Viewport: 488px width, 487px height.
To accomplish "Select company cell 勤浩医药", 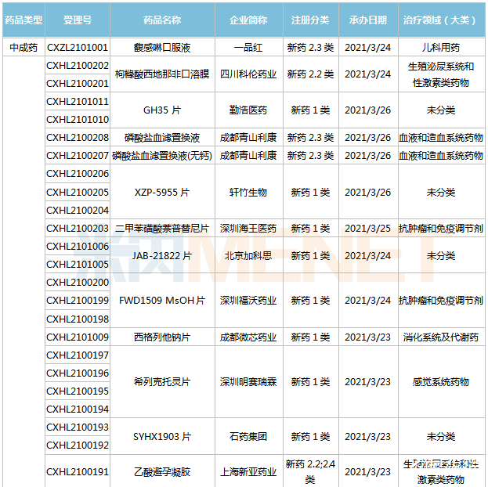I will (248, 110).
